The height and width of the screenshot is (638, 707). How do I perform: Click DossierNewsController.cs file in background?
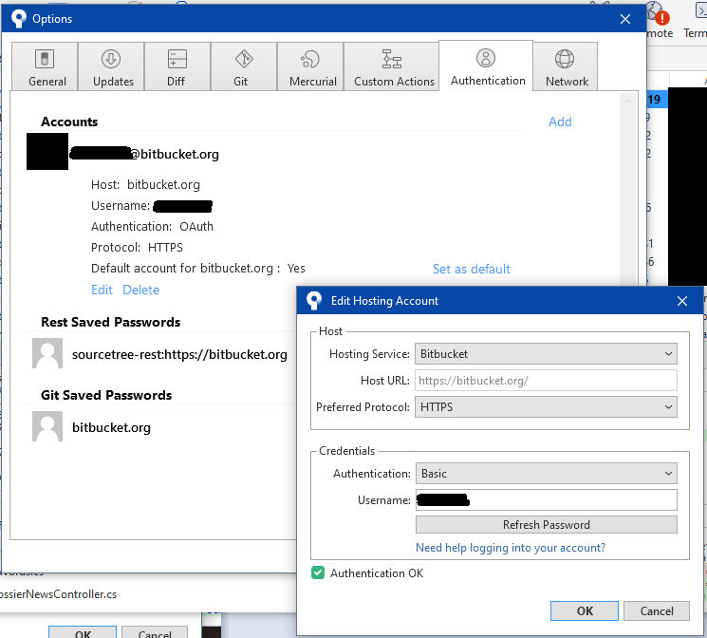(x=59, y=594)
